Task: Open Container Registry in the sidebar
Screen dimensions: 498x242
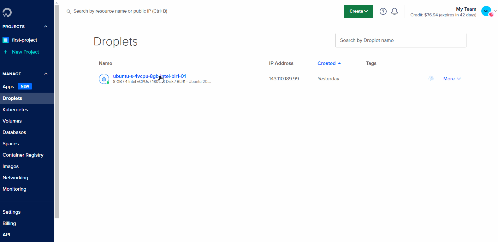Action: [x=23, y=155]
